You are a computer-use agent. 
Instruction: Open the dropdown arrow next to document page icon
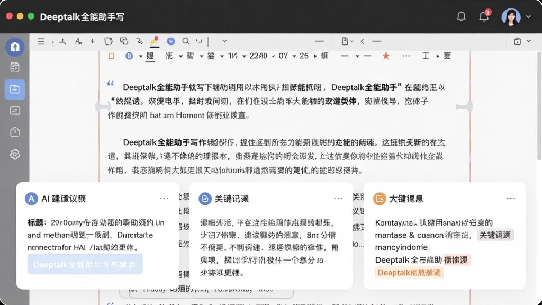(352, 41)
